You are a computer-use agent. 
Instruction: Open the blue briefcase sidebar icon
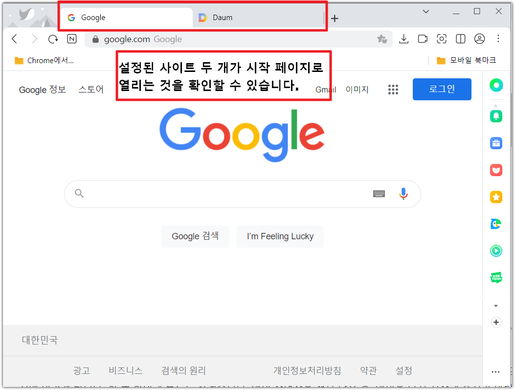click(x=496, y=143)
